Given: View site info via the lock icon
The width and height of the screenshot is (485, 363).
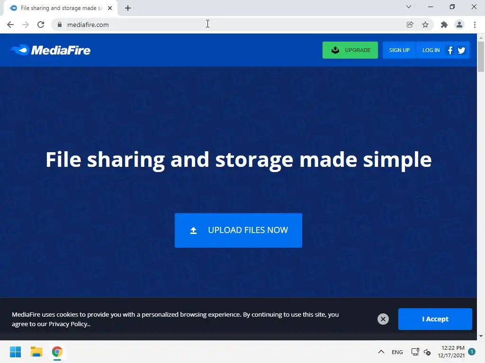Looking at the screenshot, I should 60,25.
